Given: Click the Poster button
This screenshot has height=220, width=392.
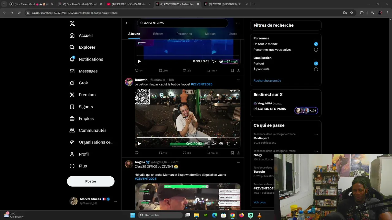Looking at the screenshot, I should (91, 181).
